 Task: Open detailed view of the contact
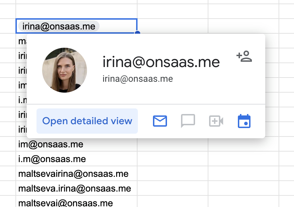87,121
